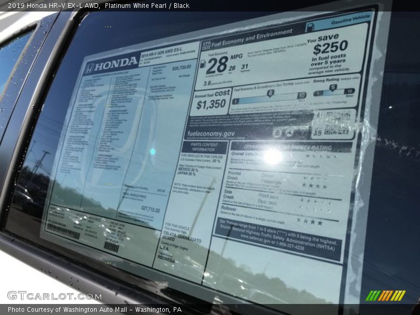Click the colored stripes logo at bottom right
The width and height of the screenshot is (420, 315).
click(385, 296)
